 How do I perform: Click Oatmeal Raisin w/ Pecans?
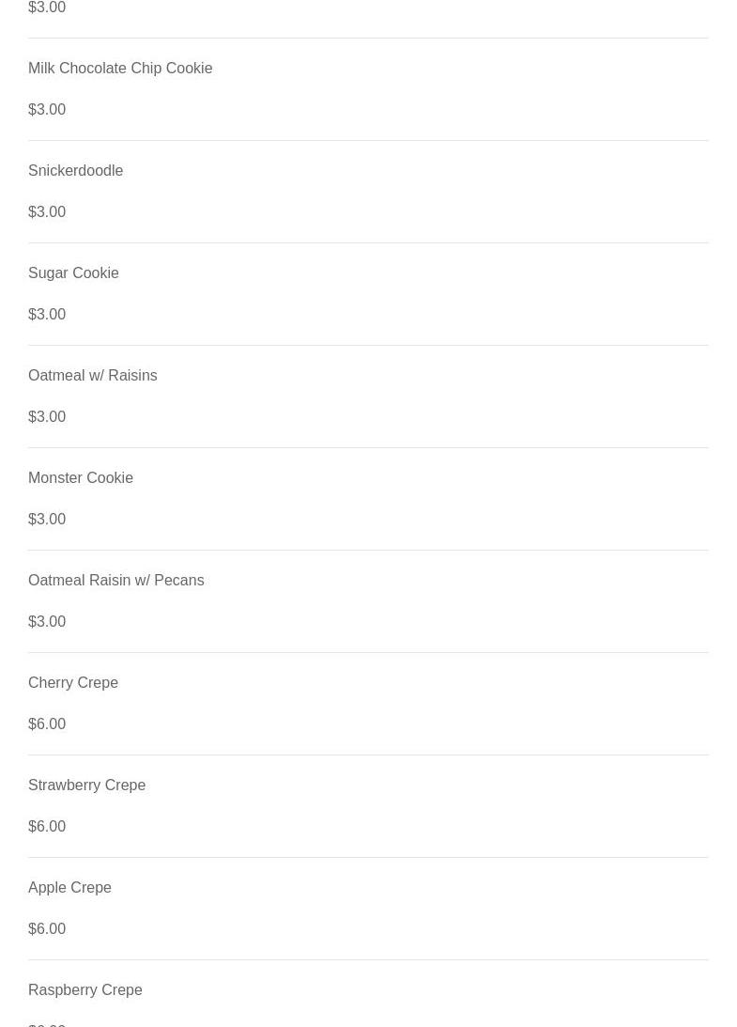115,581
